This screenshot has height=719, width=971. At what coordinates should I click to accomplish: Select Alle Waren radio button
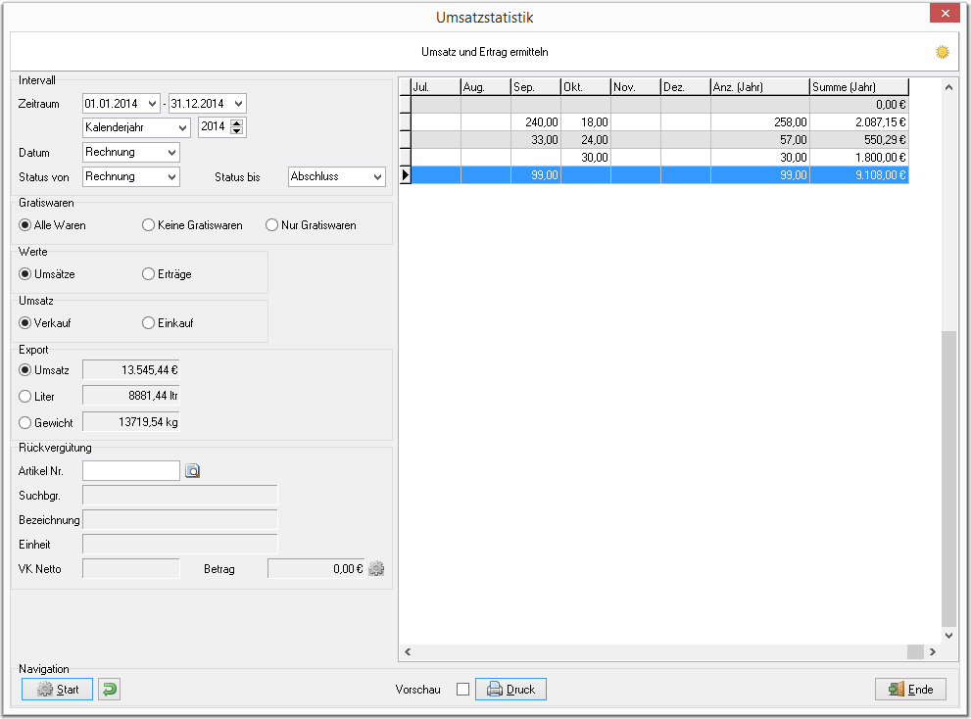point(24,225)
